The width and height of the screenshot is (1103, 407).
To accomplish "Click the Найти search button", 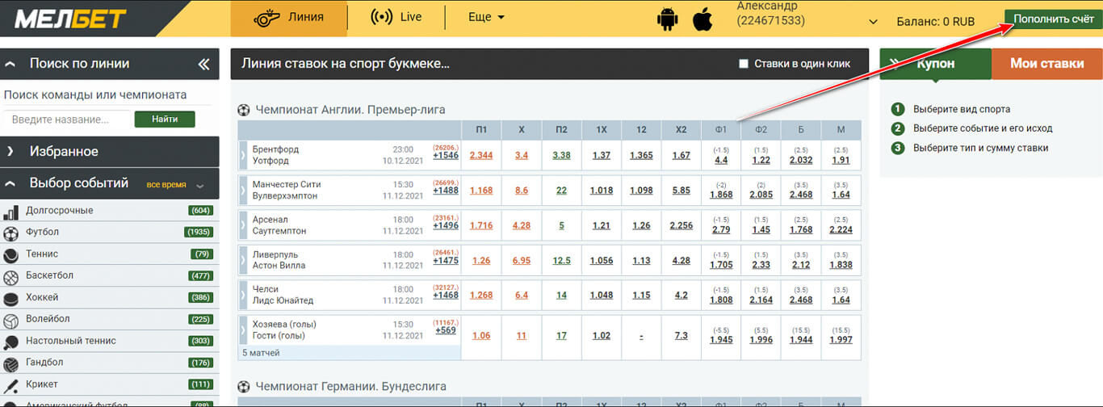I will (x=164, y=120).
